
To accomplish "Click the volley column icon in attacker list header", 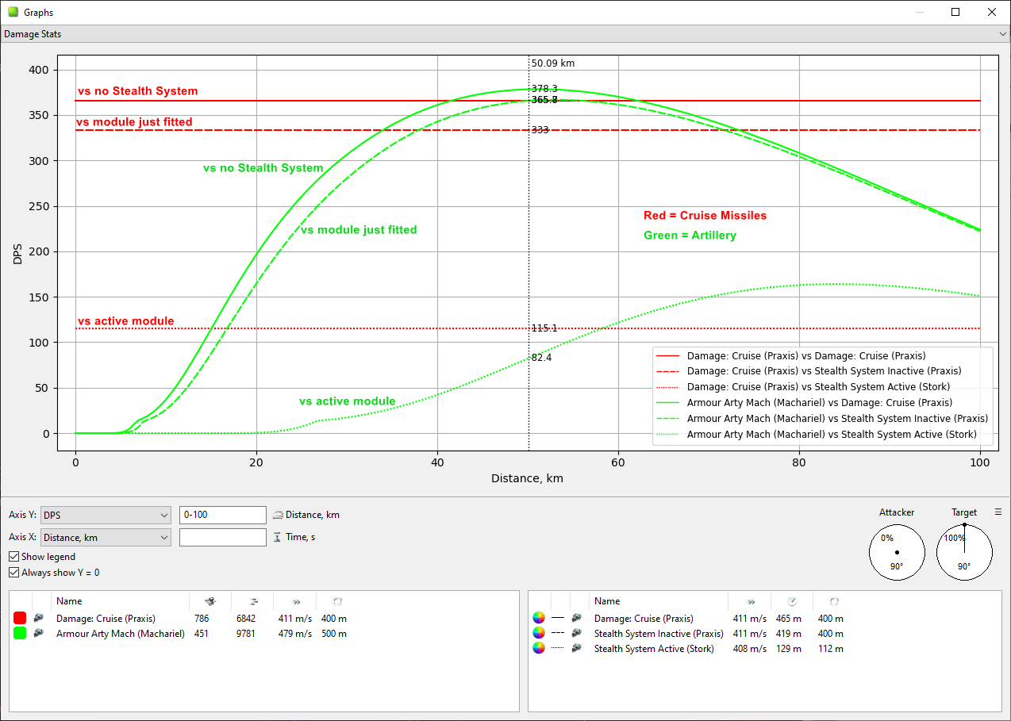I will pyautogui.click(x=252, y=601).
